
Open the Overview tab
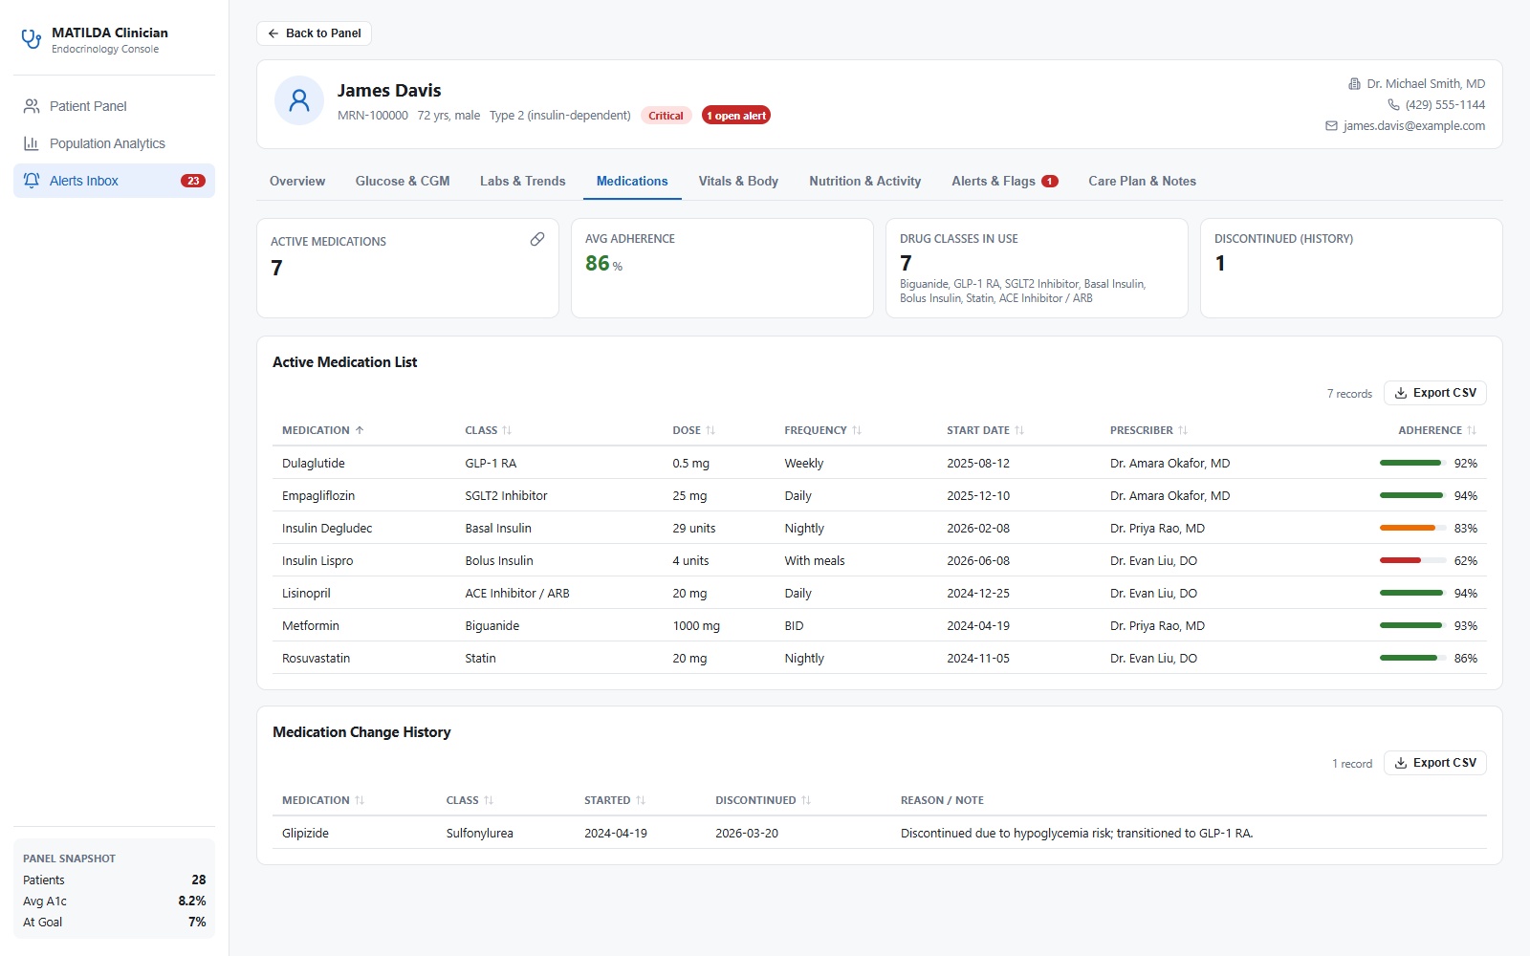(297, 181)
